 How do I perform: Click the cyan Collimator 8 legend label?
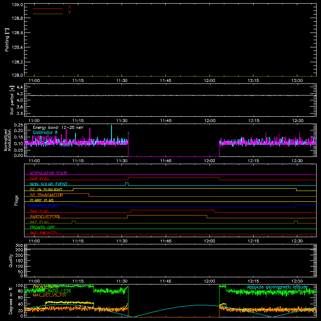45,132
